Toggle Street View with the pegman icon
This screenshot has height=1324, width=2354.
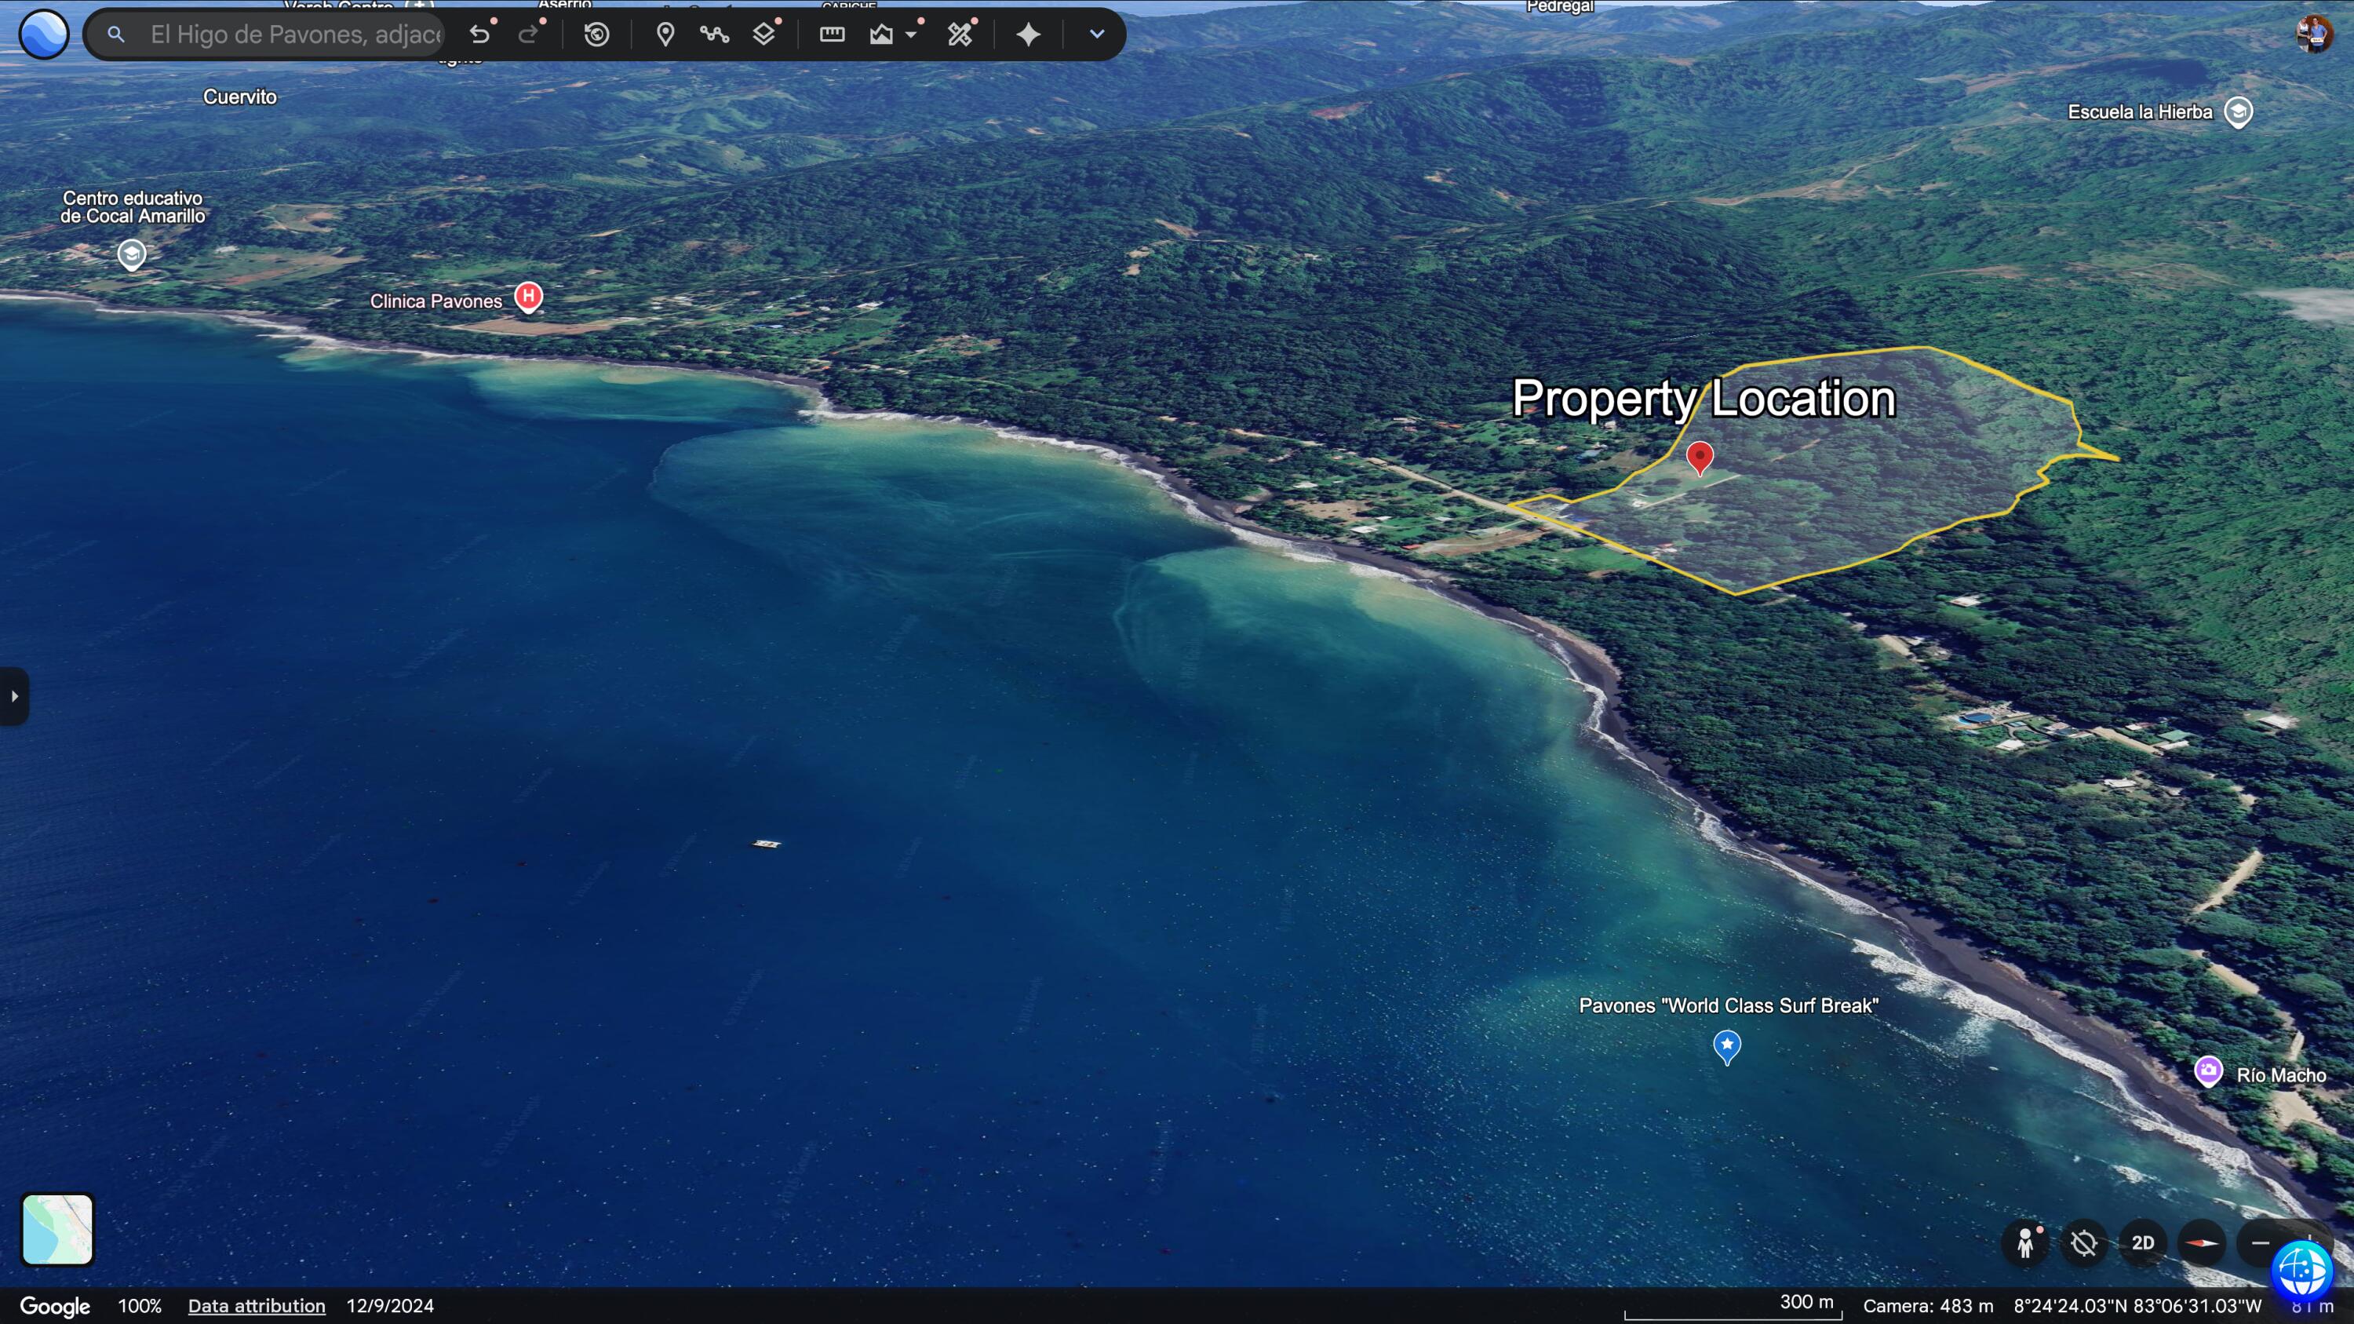pos(2026,1242)
